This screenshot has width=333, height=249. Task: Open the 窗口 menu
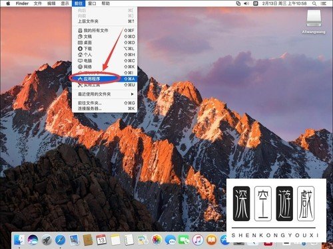(92, 3)
